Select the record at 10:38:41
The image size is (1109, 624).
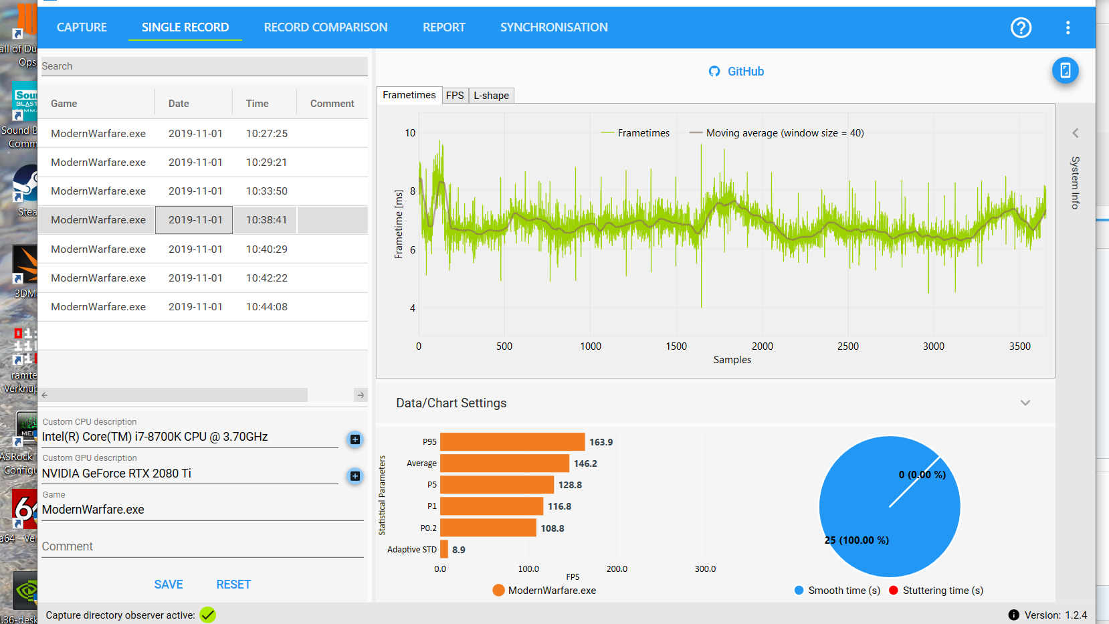coord(203,219)
